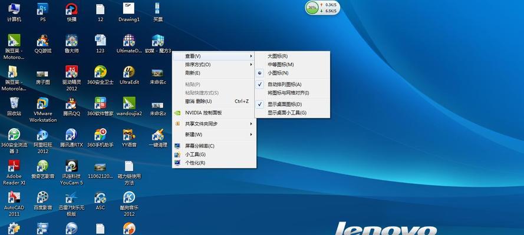Click the 阿里旺旺2012 desktop icon
This screenshot has height=235, width=524.
(43, 135)
